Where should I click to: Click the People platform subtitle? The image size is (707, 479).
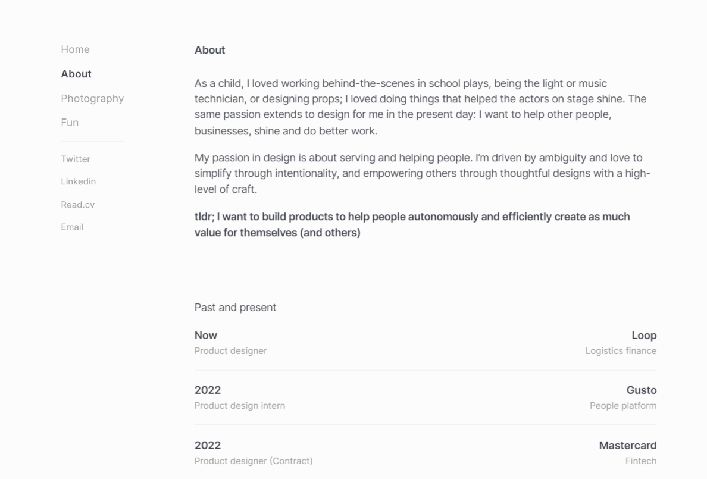pos(622,406)
